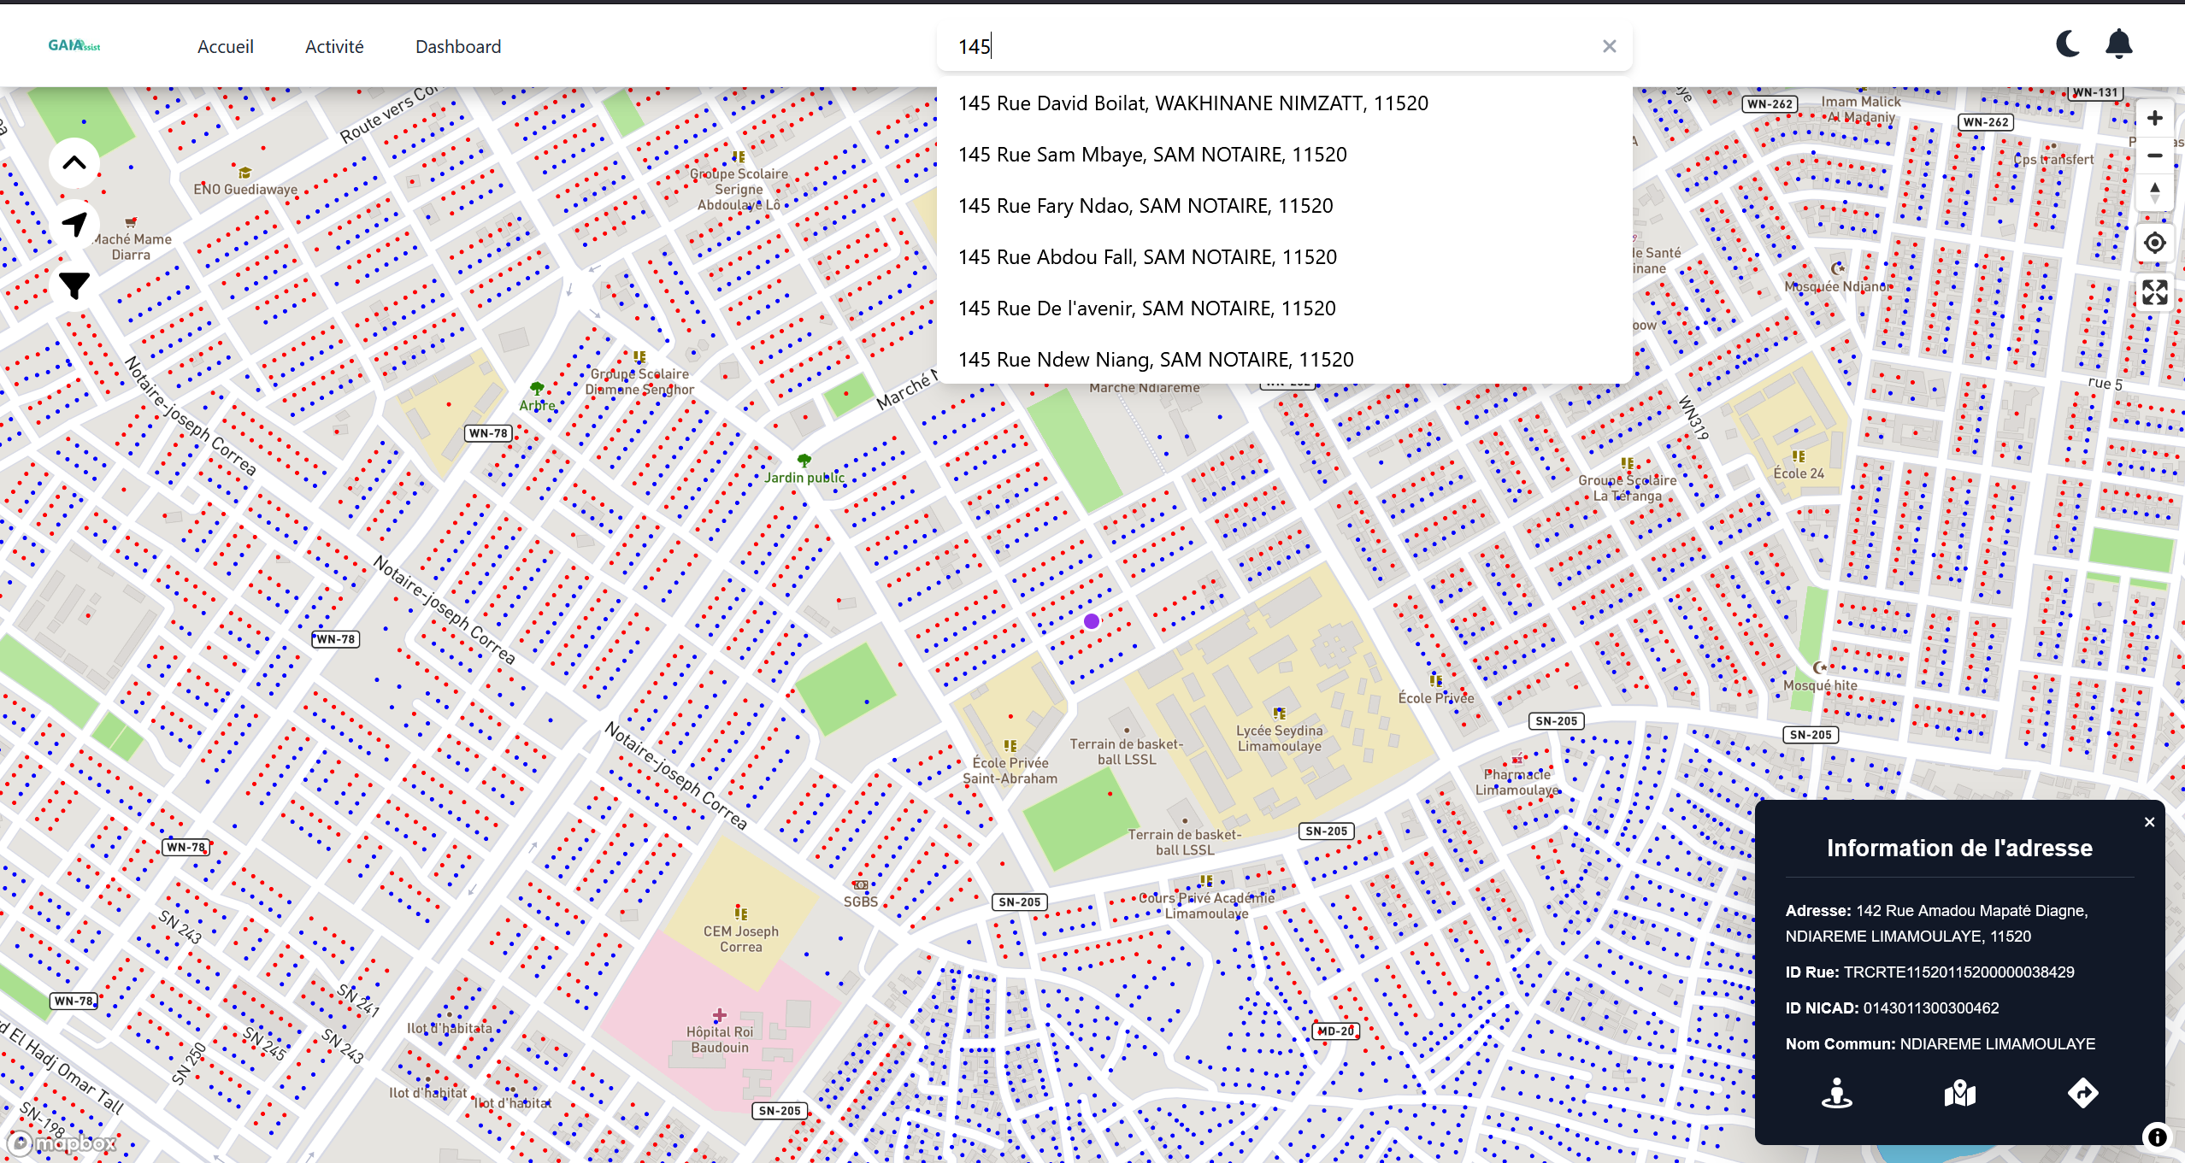The width and height of the screenshot is (2185, 1163).
Task: Click the Hôpital Roi Baudouin map label
Action: click(x=720, y=1040)
